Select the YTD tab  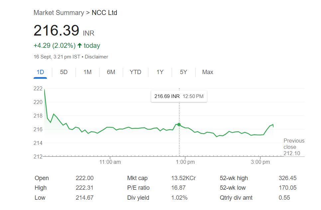pyautogui.click(x=135, y=72)
